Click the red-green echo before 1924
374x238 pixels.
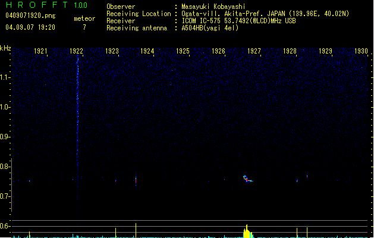click(136, 180)
